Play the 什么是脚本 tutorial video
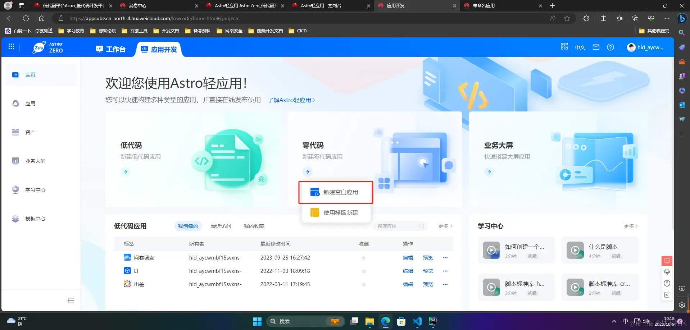The height and width of the screenshot is (330, 690). pos(575,250)
